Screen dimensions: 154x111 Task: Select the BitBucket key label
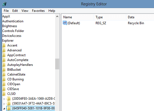[x=14, y=69]
